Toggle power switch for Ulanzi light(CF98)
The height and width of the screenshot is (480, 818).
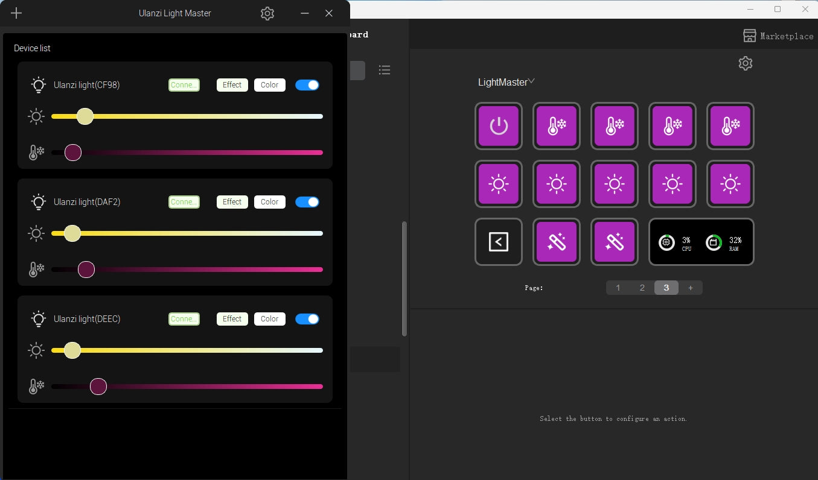point(307,85)
